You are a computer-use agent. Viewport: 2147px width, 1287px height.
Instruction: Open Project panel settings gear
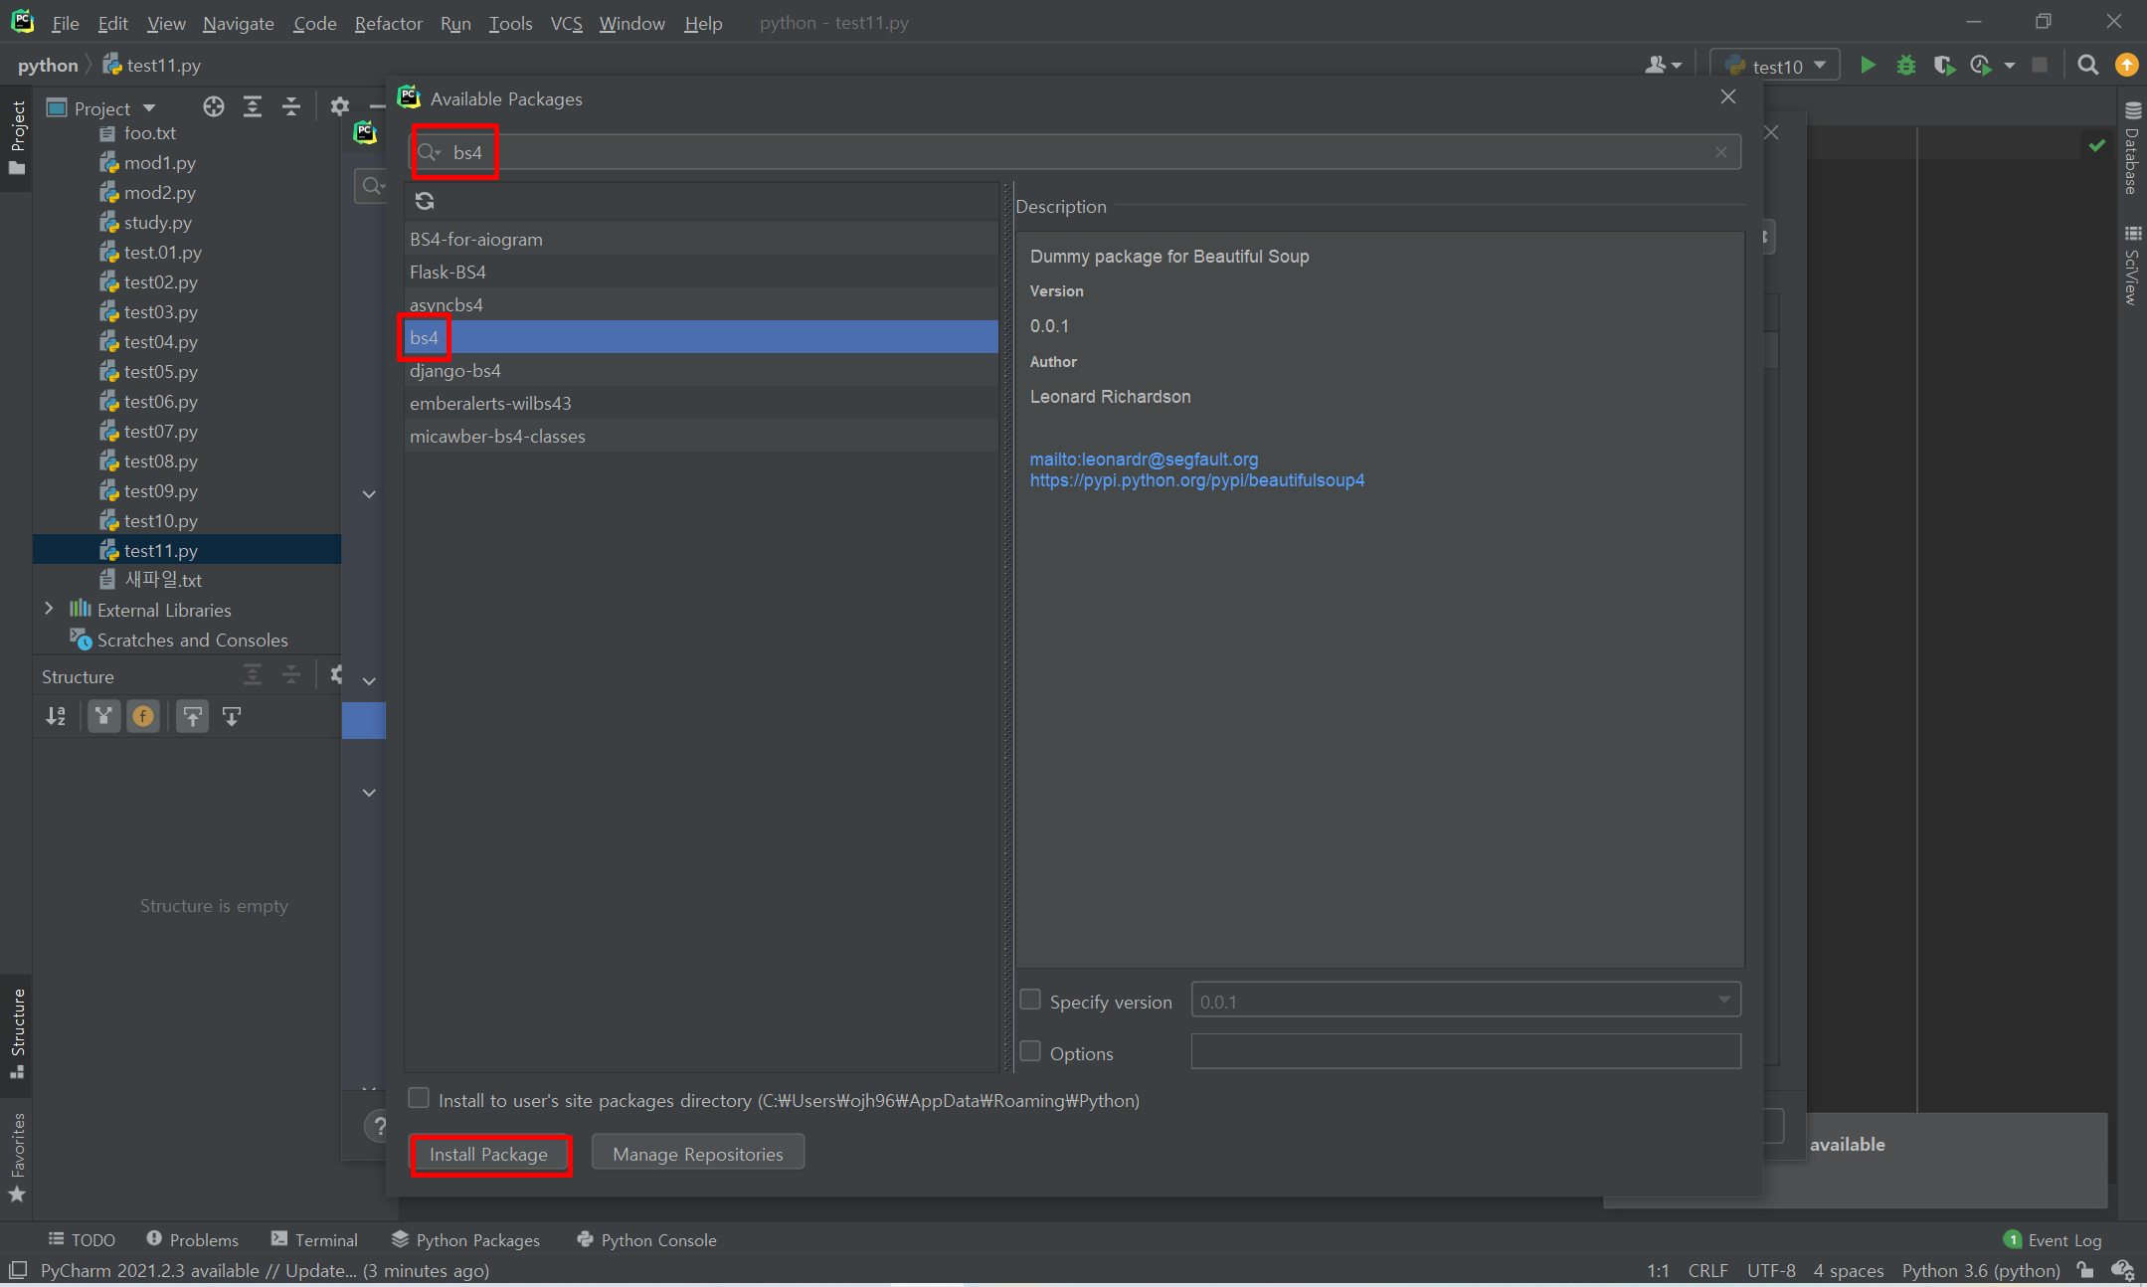[339, 107]
